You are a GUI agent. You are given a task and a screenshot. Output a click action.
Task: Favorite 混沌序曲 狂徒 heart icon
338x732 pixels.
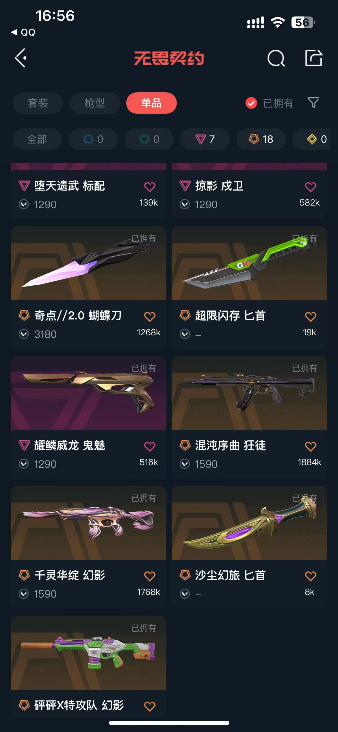click(x=311, y=446)
